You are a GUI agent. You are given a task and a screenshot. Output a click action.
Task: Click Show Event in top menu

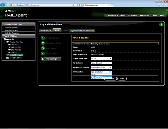[133, 15]
